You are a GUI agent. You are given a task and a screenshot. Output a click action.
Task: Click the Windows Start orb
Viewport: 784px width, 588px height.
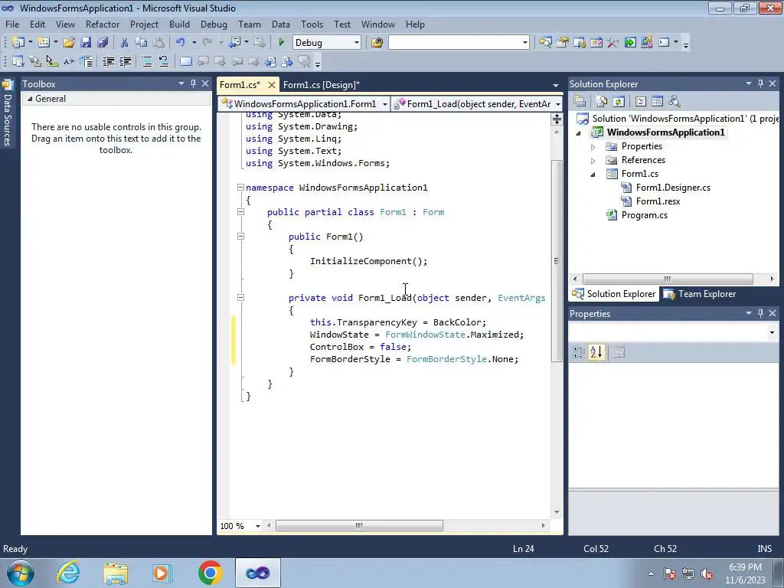[21, 573]
